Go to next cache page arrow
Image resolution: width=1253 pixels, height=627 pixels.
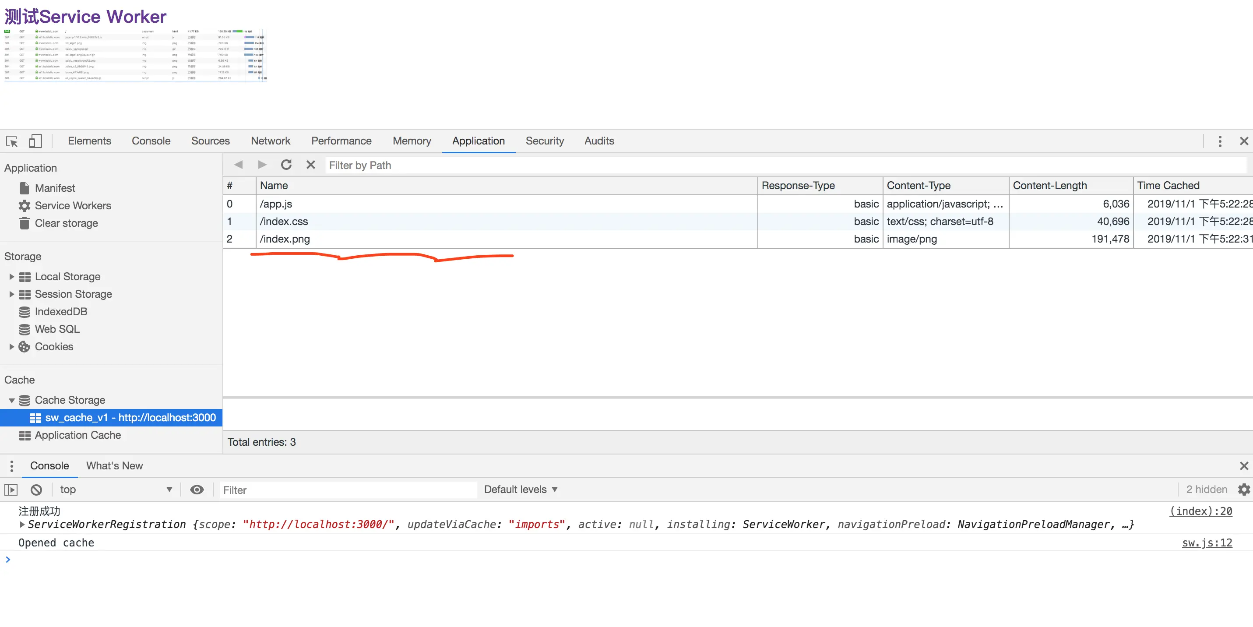pyautogui.click(x=262, y=165)
